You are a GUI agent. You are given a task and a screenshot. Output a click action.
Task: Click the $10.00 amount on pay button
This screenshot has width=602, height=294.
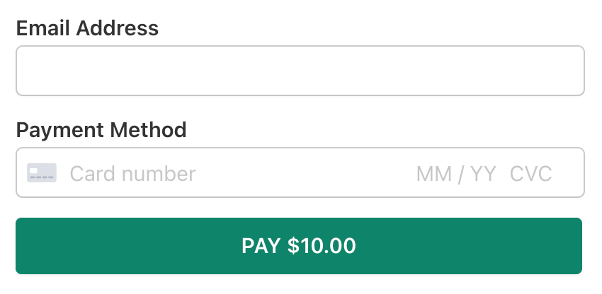pos(322,246)
